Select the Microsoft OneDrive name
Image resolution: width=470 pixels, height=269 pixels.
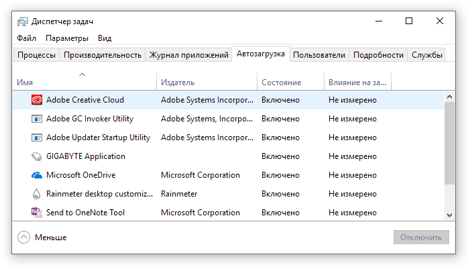coord(80,175)
